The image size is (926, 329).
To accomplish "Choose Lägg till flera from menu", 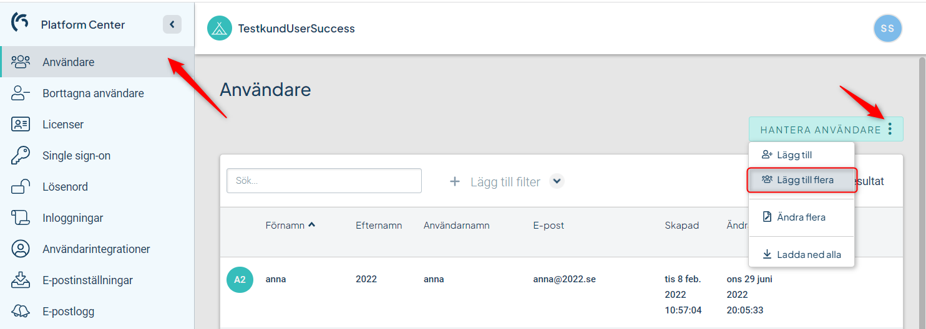I will tap(801, 180).
